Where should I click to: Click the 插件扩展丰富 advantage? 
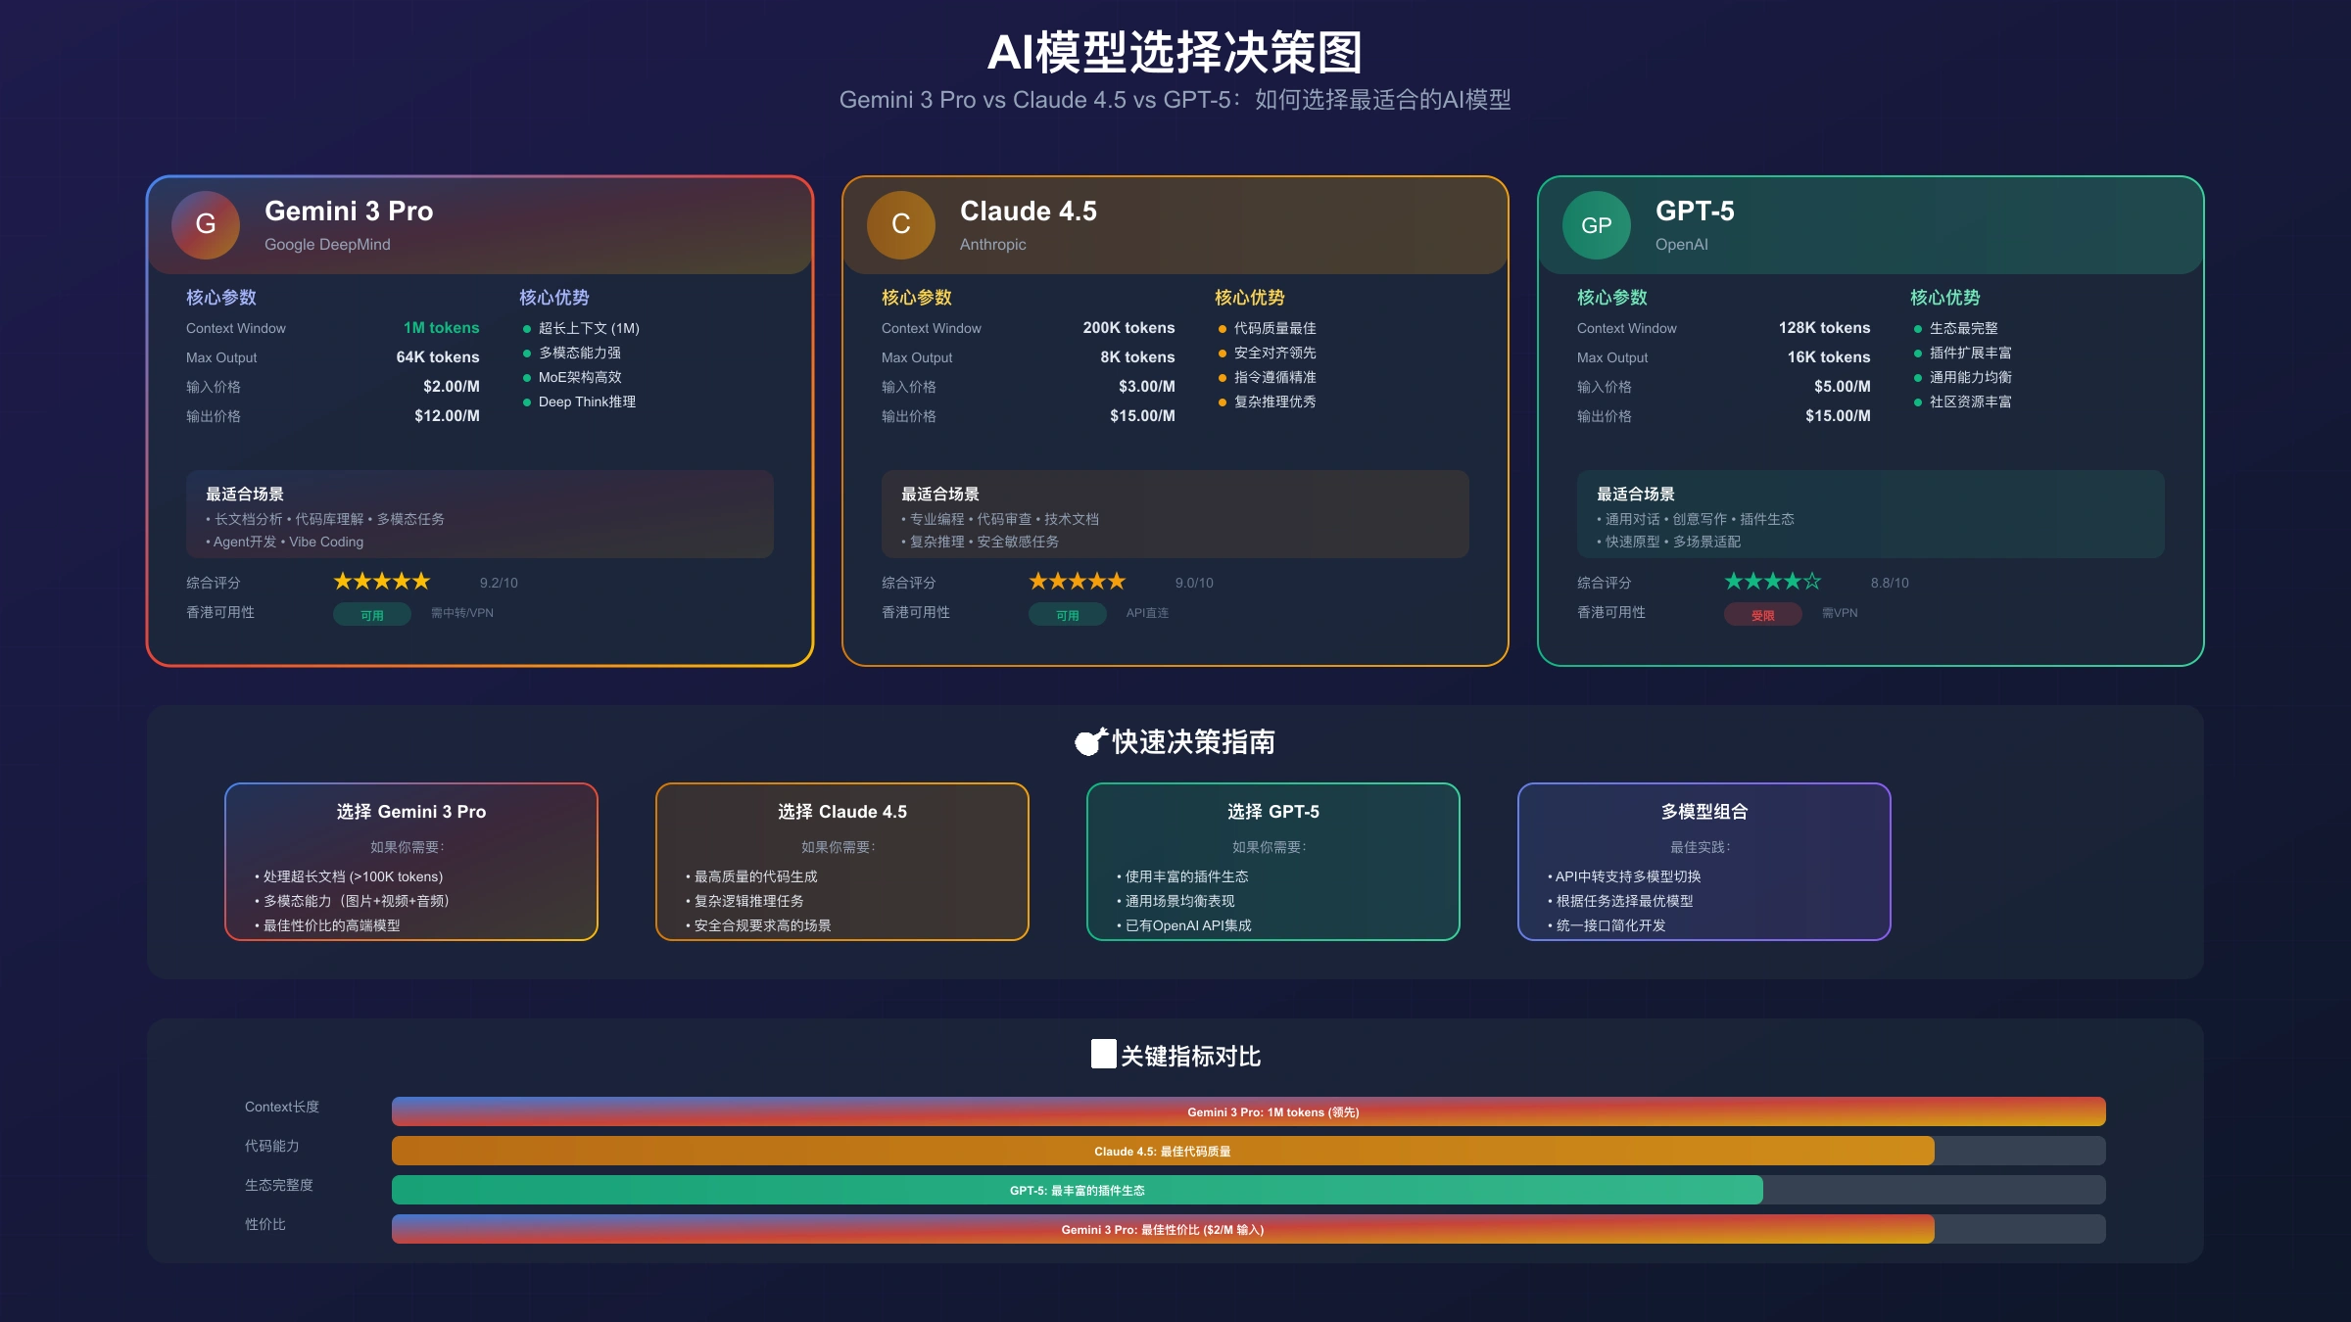[x=1970, y=353]
